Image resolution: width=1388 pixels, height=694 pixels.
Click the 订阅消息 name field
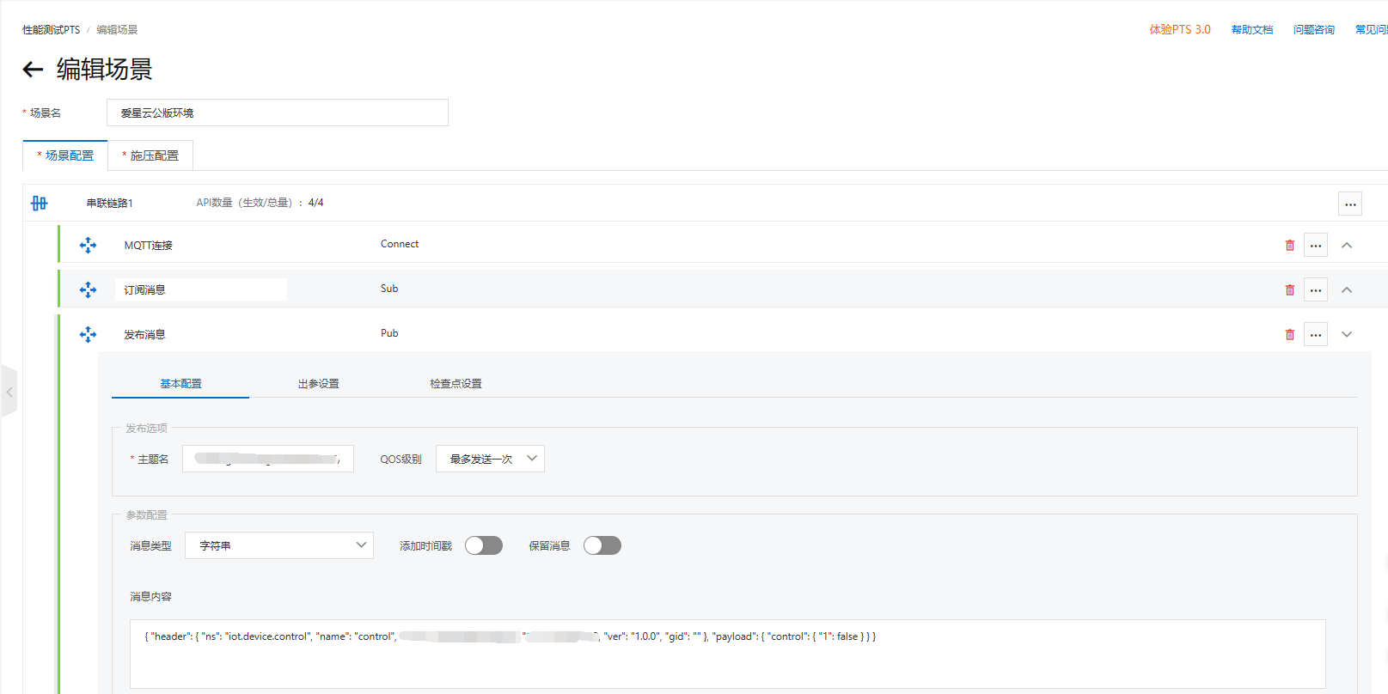coord(201,289)
